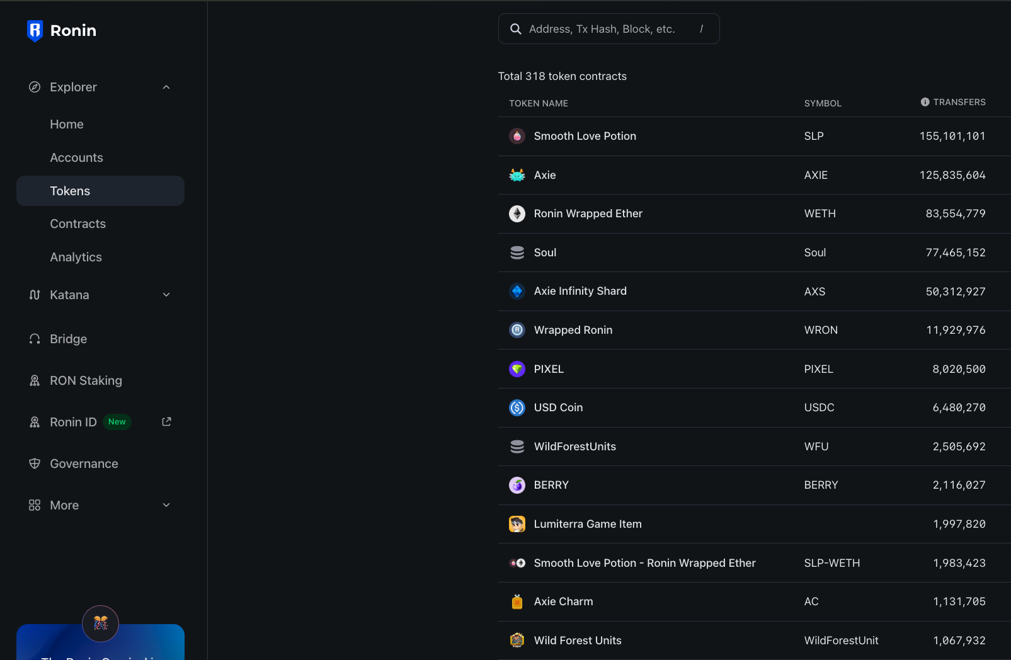Open WildForestUnits token link
Image resolution: width=1011 pixels, height=660 pixels.
tap(575, 447)
